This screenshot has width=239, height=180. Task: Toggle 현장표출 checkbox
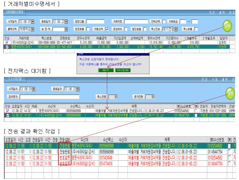tap(88, 29)
